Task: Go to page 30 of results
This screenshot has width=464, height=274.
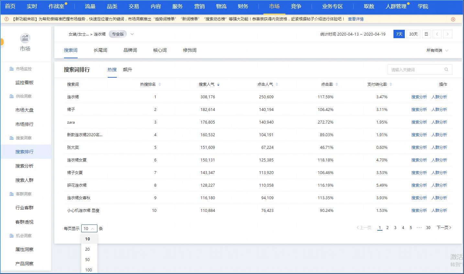Action: (x=428, y=228)
